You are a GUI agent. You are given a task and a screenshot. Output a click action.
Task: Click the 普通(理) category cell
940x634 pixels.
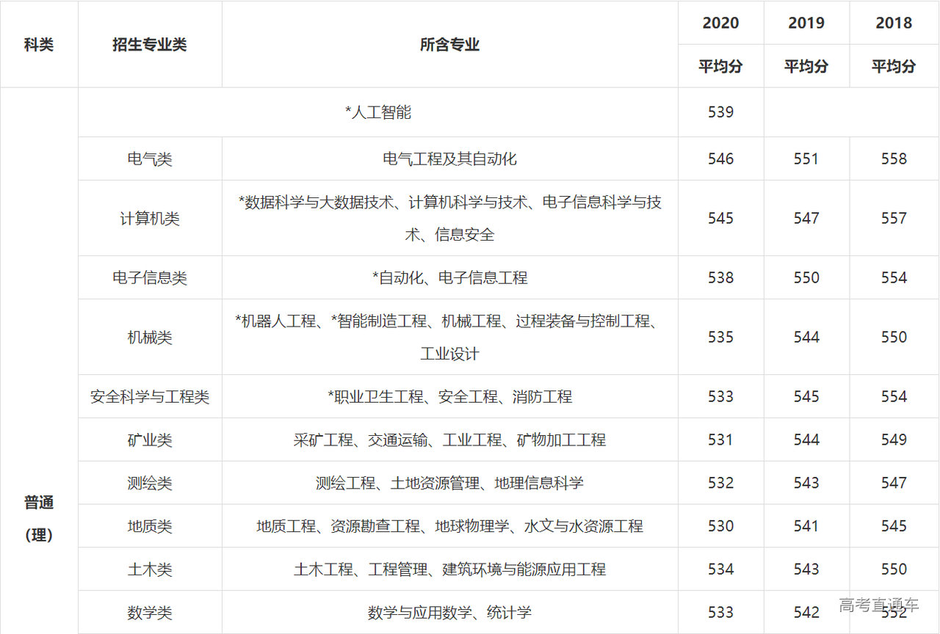[39, 519]
